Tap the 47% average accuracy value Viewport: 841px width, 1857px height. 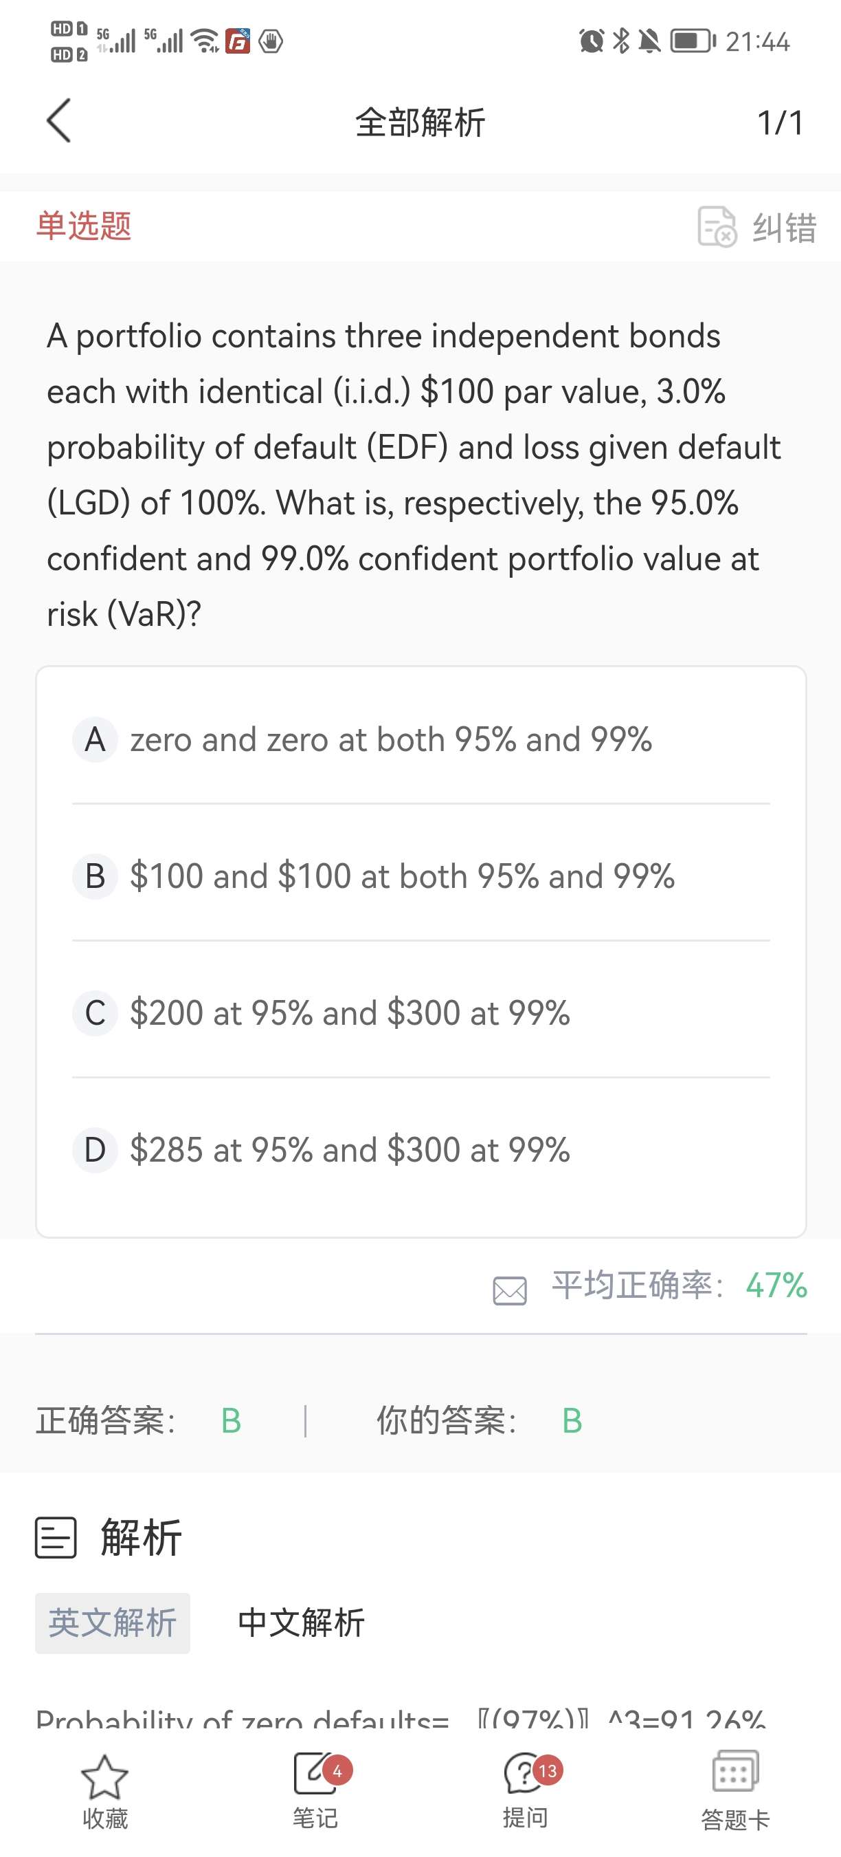click(x=776, y=1285)
